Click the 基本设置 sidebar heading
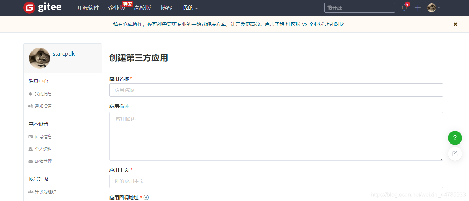This screenshot has width=469, height=201. (x=38, y=124)
